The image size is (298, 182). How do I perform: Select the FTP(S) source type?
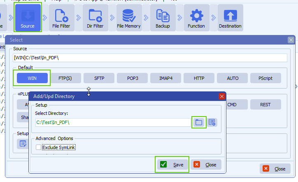click(x=65, y=78)
